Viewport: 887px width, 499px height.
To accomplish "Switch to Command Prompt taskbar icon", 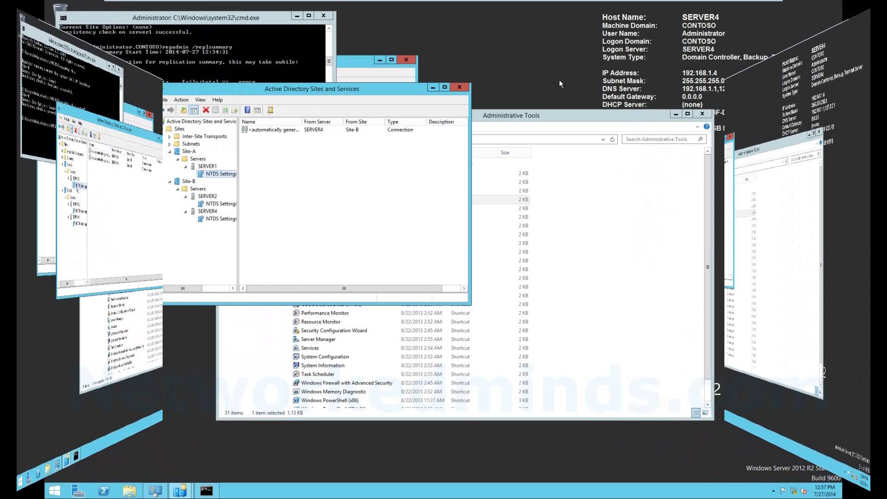I will click(x=206, y=491).
